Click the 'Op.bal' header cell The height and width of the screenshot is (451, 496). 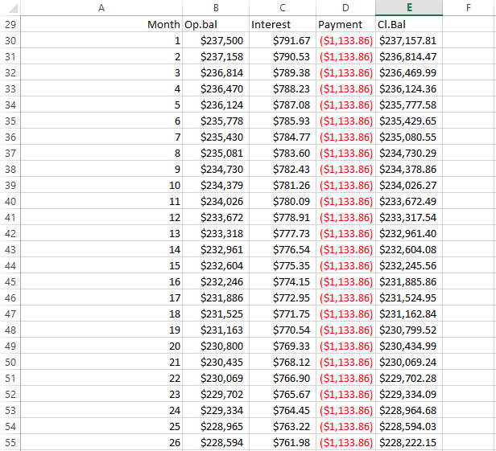(x=216, y=24)
